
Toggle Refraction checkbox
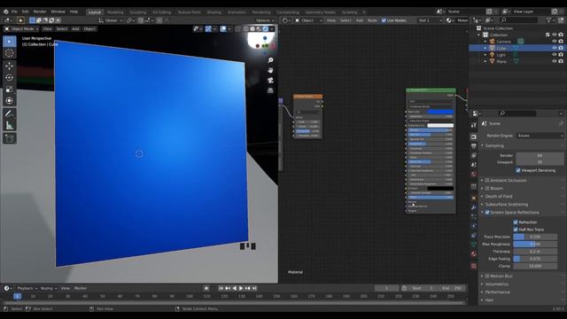click(516, 222)
